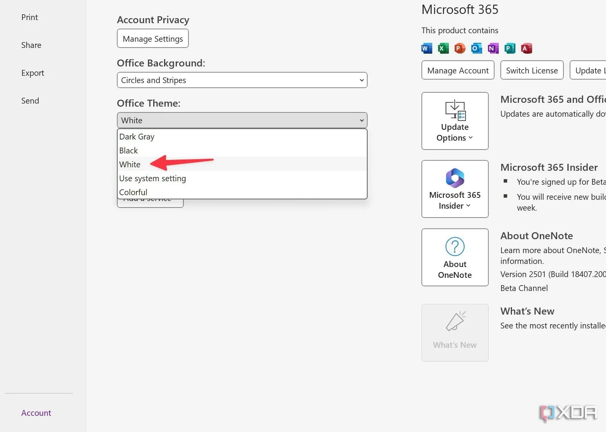
Task: Choose Use system setting theme option
Action: coord(242,179)
